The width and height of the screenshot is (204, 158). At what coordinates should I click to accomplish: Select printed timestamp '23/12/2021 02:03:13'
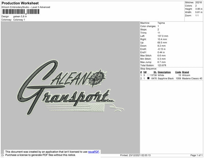pyautogui.click(x=140, y=155)
